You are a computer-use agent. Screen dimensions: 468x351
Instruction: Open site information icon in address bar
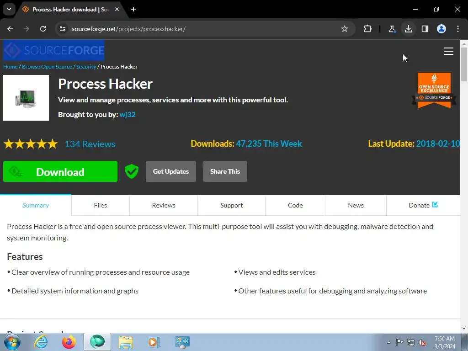(63, 29)
